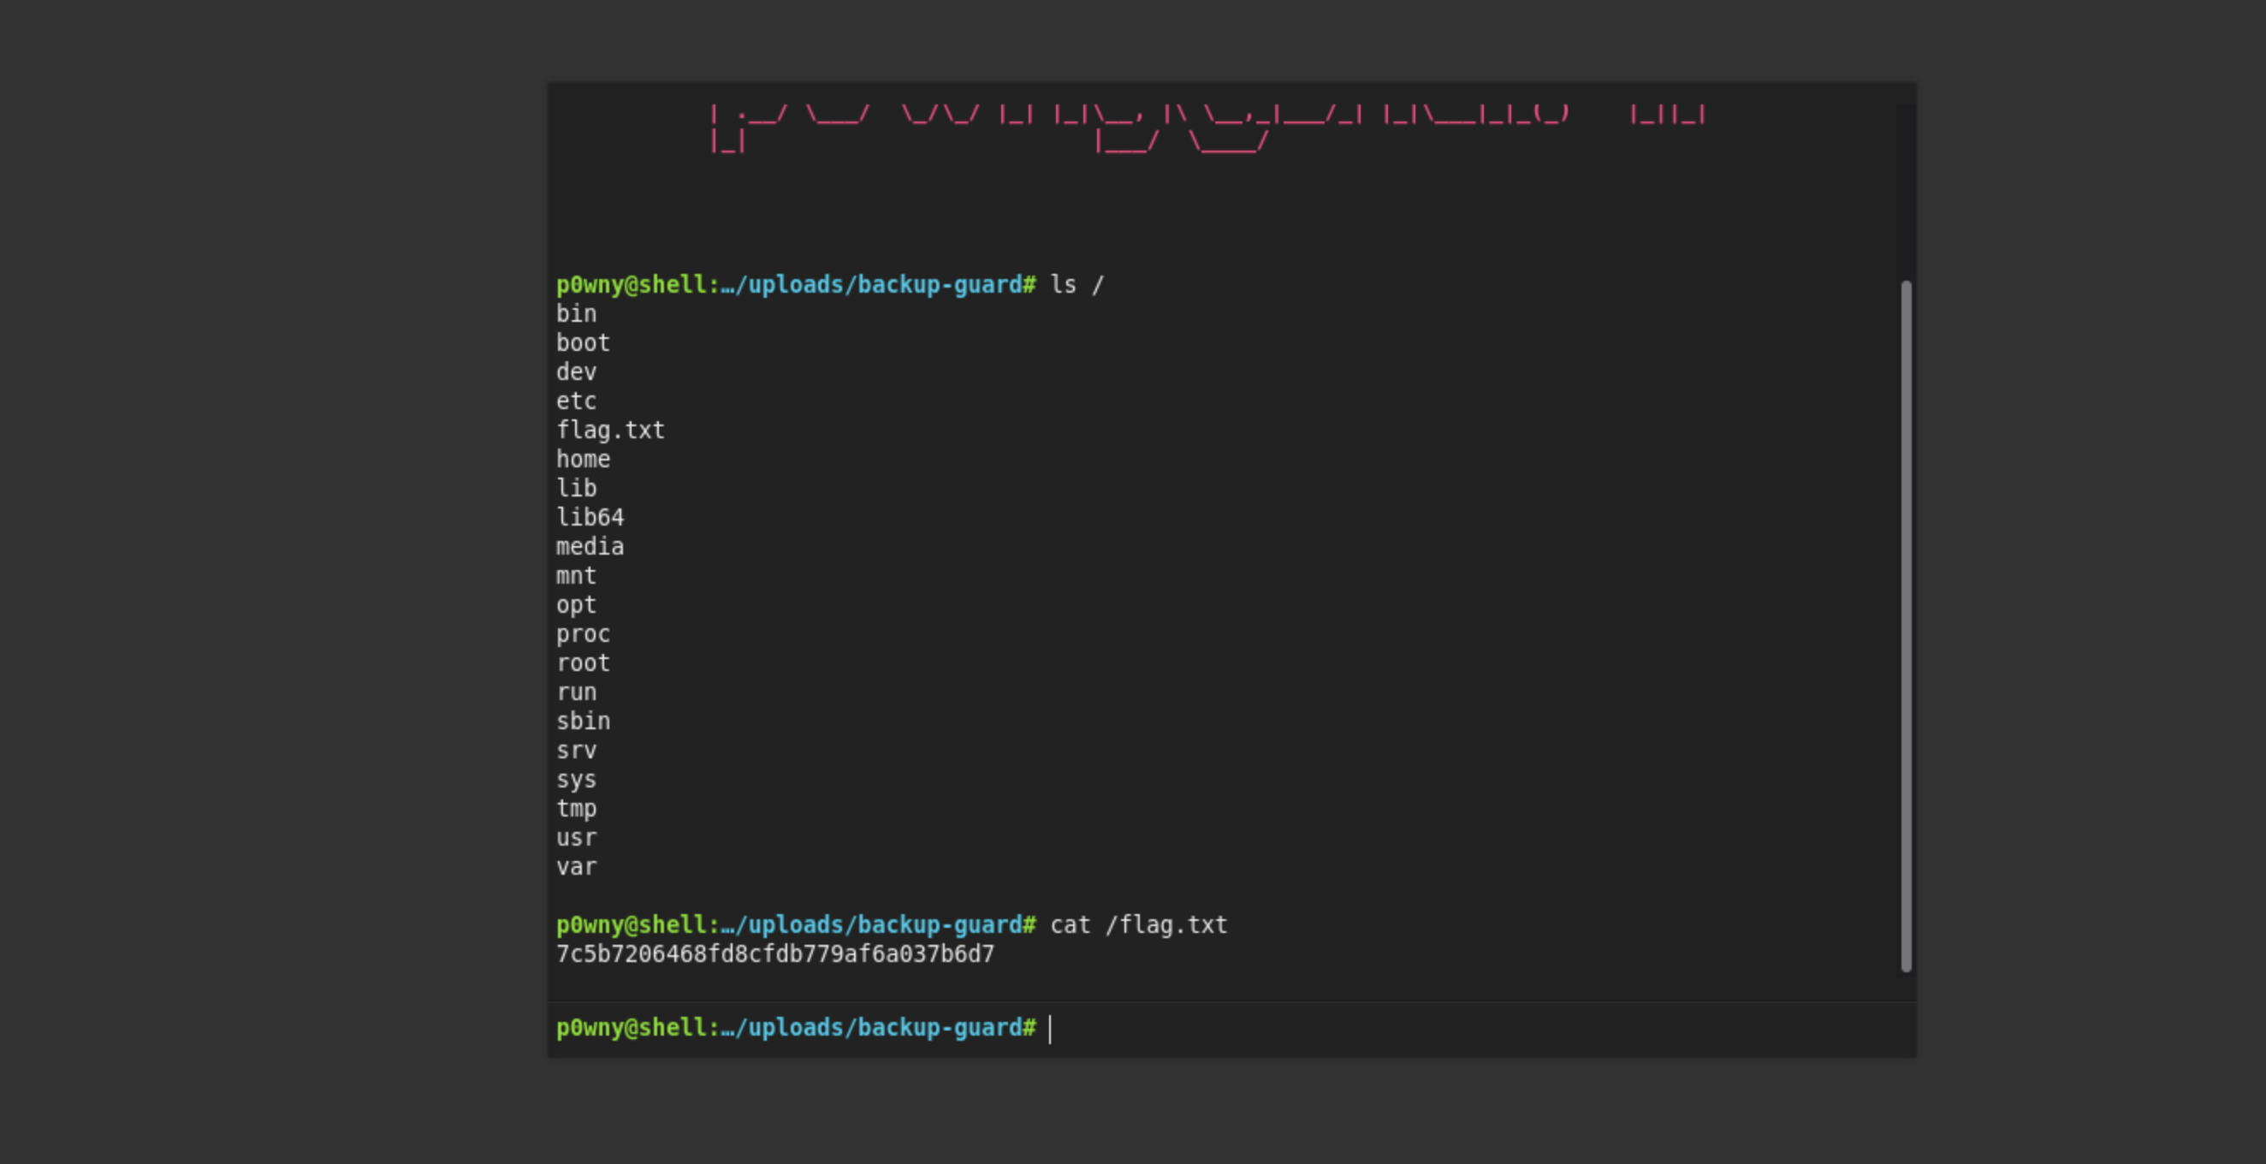The height and width of the screenshot is (1164, 2266).
Task: Click 'sbin' in the directory listing
Action: [583, 722]
